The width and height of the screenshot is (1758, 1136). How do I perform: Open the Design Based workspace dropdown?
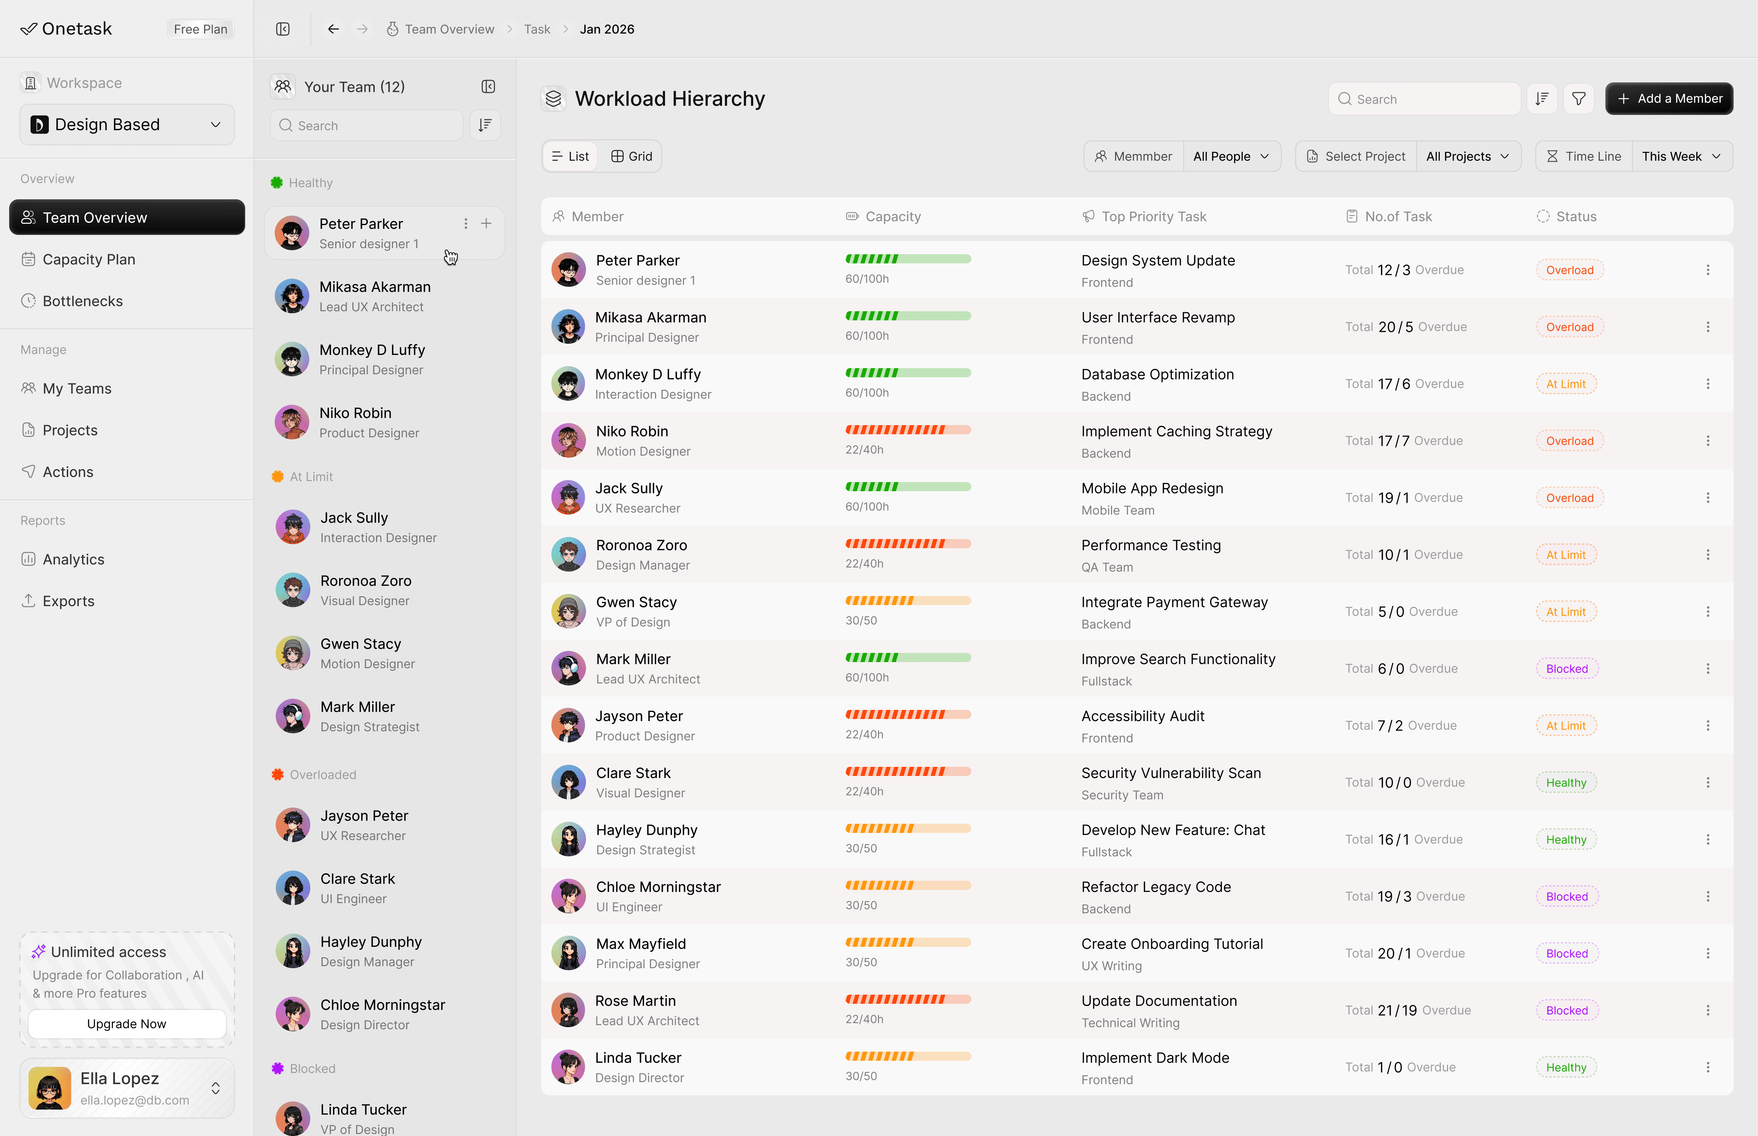(x=127, y=125)
